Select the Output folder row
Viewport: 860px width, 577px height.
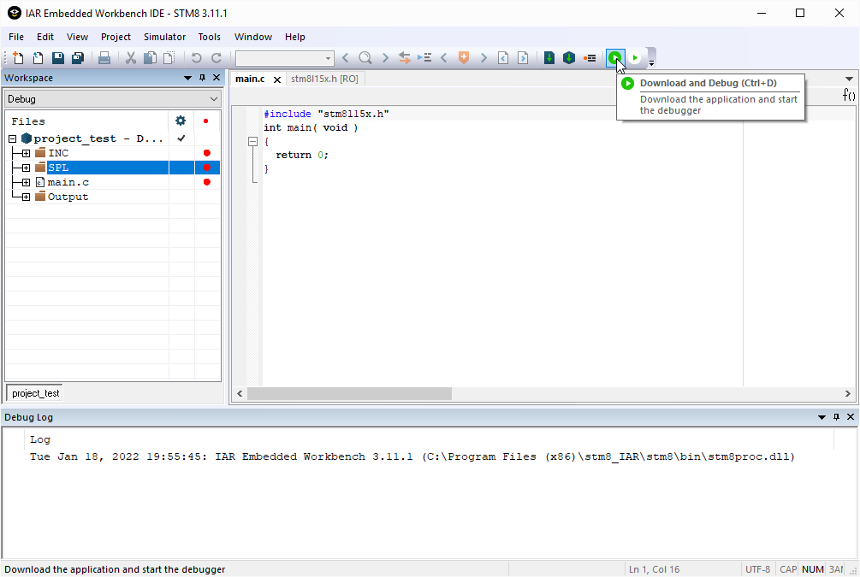point(113,197)
